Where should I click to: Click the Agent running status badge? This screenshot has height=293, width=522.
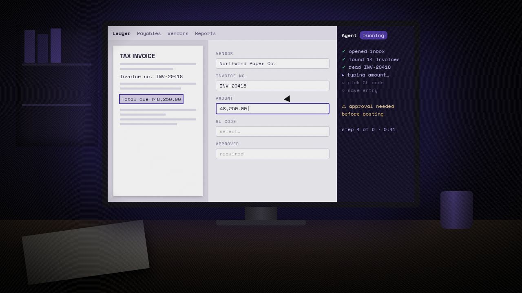[x=374, y=35]
